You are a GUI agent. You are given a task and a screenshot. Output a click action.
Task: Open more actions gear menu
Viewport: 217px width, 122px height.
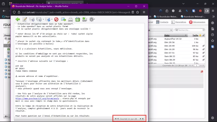point(92,19)
